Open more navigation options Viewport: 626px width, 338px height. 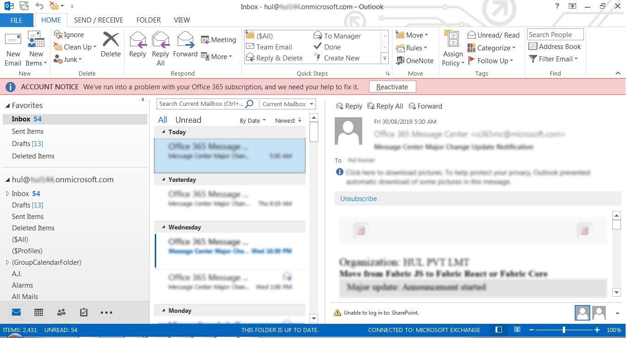pyautogui.click(x=106, y=313)
